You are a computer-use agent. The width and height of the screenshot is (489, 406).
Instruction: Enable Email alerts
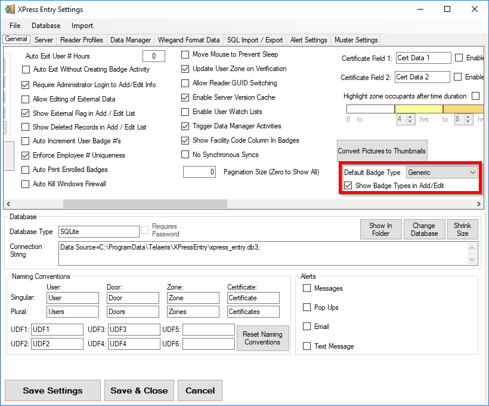(307, 326)
